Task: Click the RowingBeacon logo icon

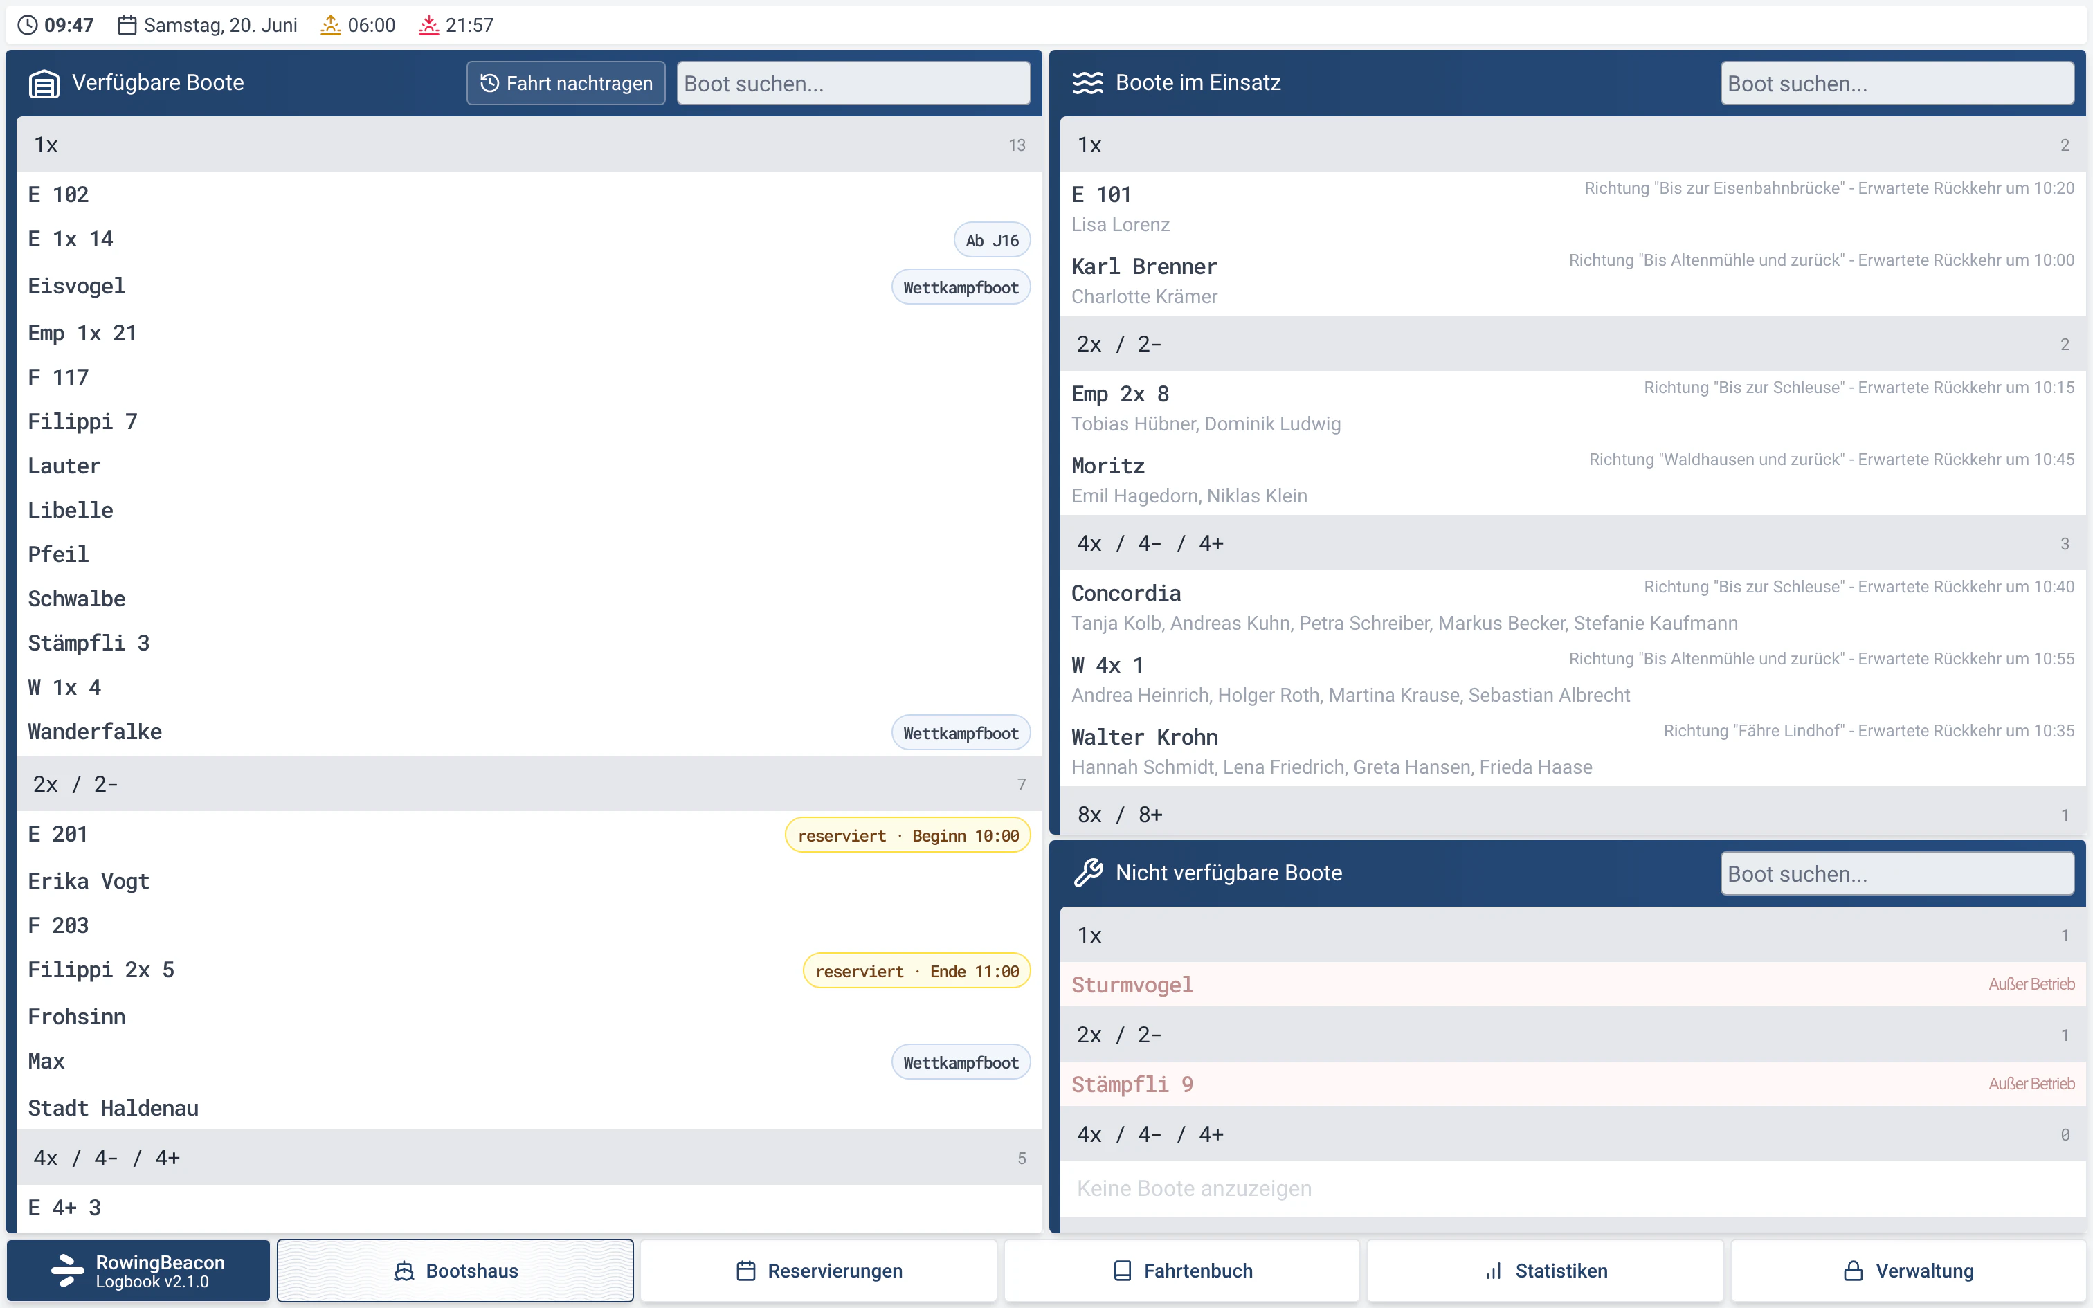Action: coord(67,1270)
